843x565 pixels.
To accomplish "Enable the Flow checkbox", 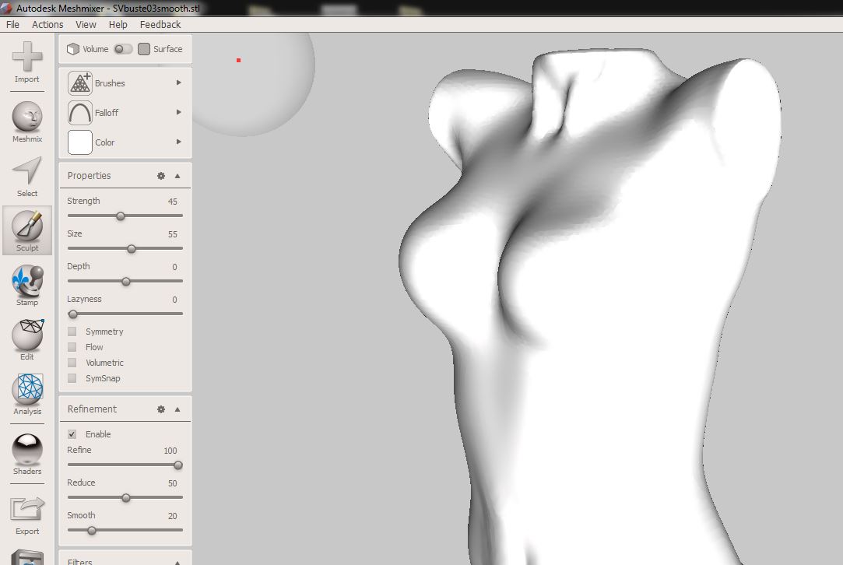I will [x=72, y=347].
